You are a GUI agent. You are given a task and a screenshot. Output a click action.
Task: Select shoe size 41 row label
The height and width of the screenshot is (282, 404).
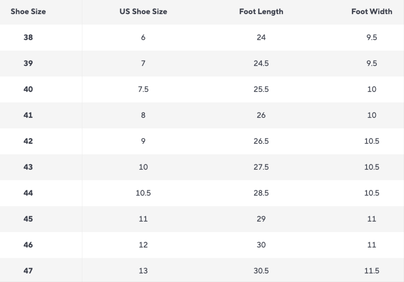[28, 115]
